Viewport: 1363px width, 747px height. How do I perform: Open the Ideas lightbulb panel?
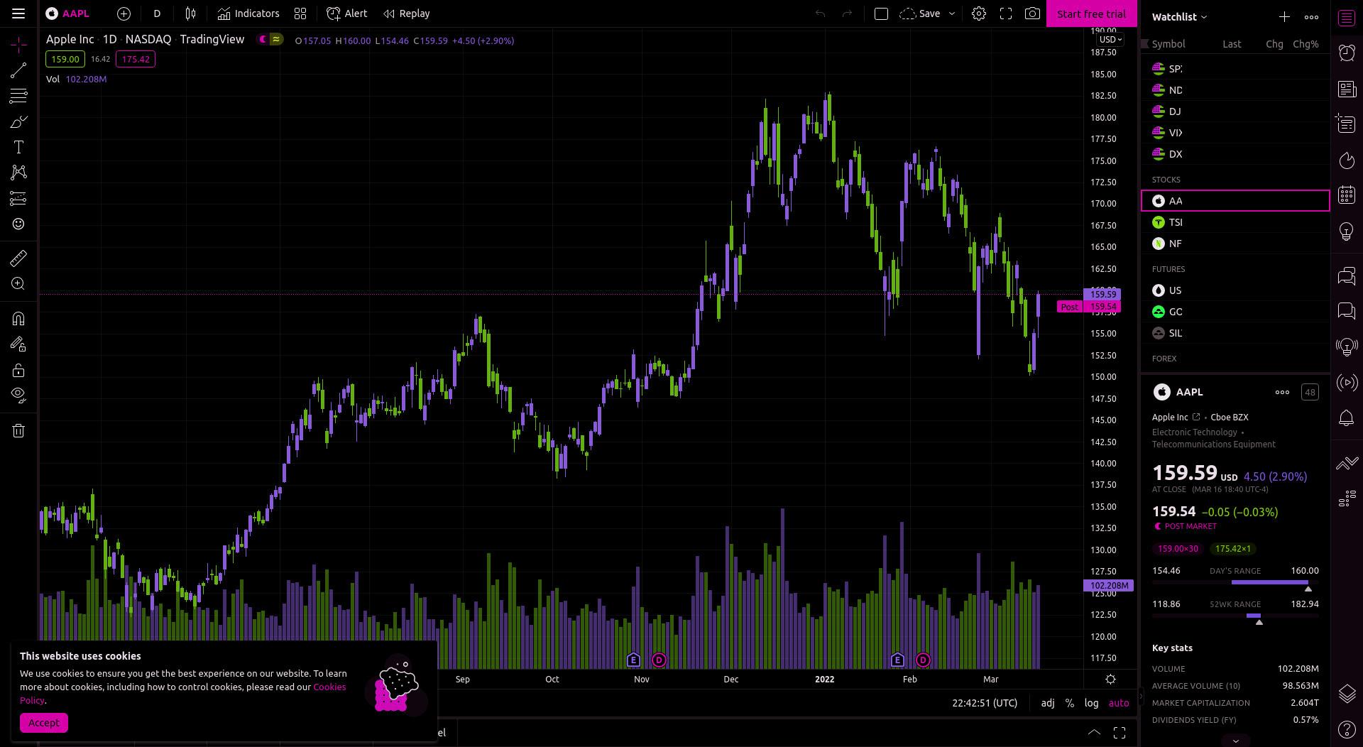pyautogui.click(x=1347, y=231)
